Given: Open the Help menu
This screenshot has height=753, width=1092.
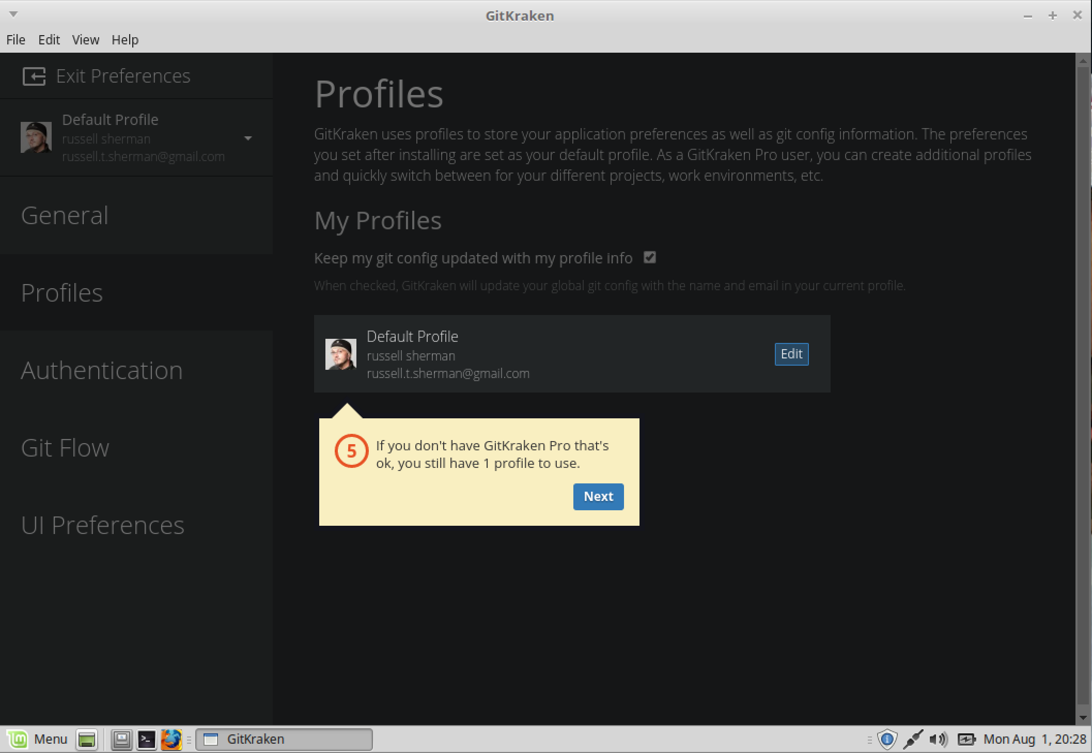Looking at the screenshot, I should point(125,40).
